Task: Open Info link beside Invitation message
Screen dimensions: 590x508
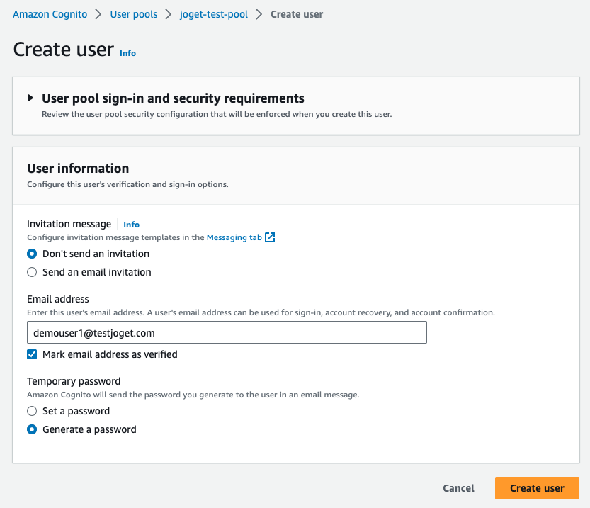Action: click(x=131, y=225)
